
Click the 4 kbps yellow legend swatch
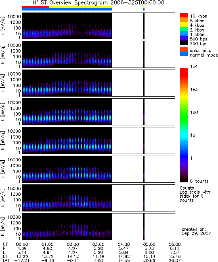pos(184,24)
